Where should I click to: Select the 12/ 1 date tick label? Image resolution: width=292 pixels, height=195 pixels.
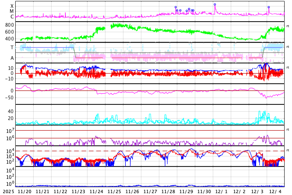click(222, 191)
